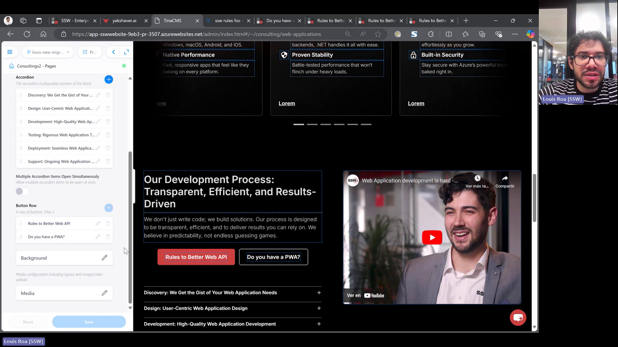Screen dimensions: 618x347
Task: Open YouTube logo link on video
Action: pos(374,296)
